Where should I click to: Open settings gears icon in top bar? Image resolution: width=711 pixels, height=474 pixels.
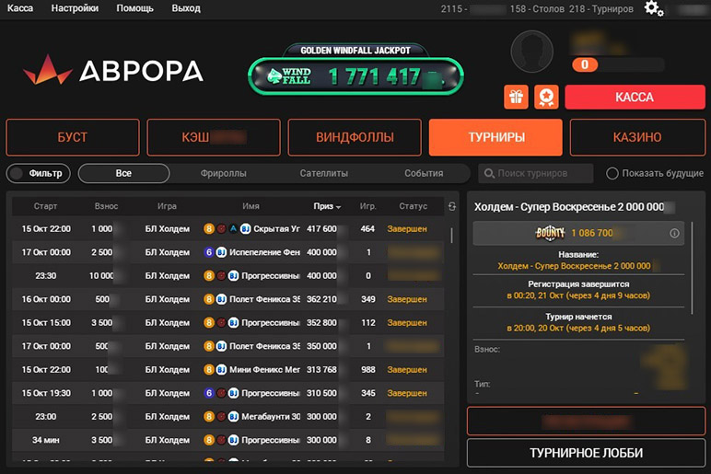(x=653, y=8)
